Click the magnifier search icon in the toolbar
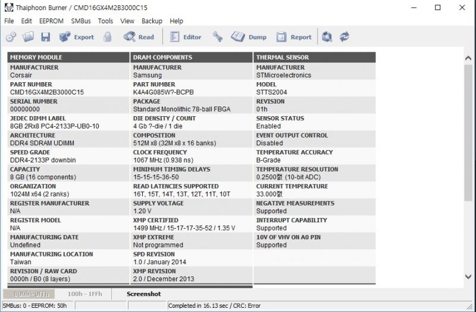Image resolution: width=476 pixels, height=312 pixels. click(327, 37)
